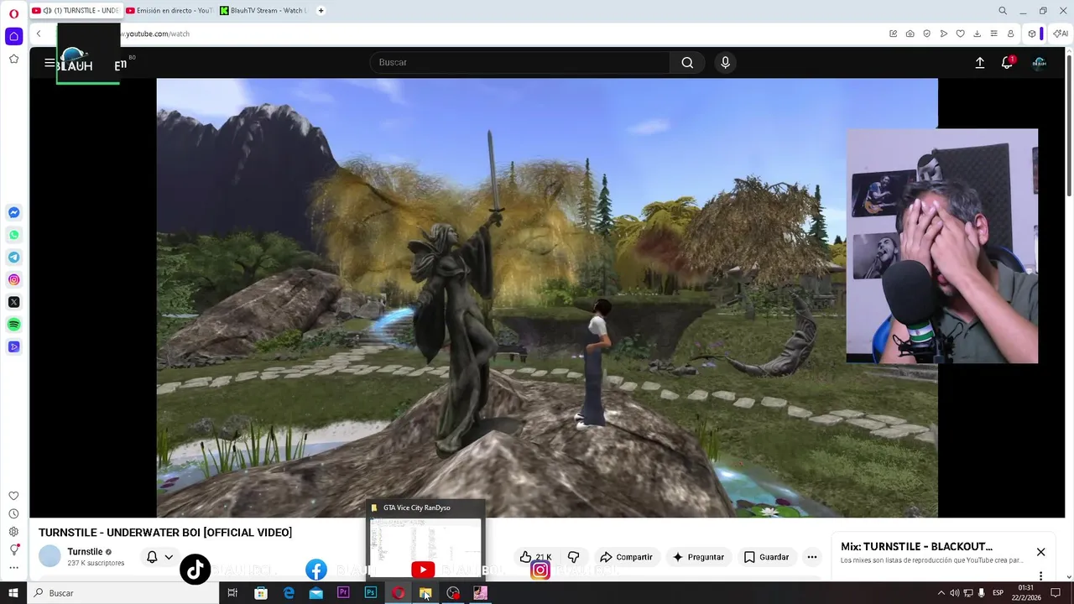
Task: Click the search tabs magnifier in title bar
Action: (1002, 11)
